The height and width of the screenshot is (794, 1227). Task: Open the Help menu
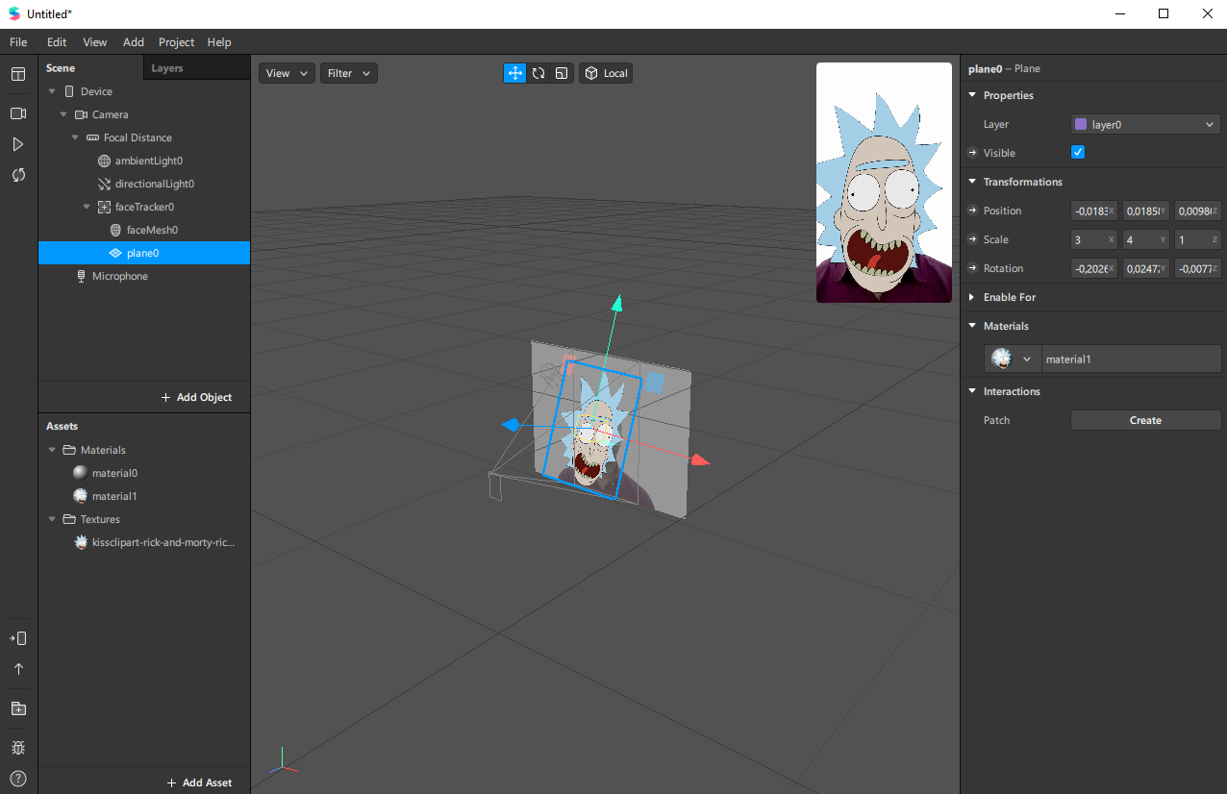[219, 42]
